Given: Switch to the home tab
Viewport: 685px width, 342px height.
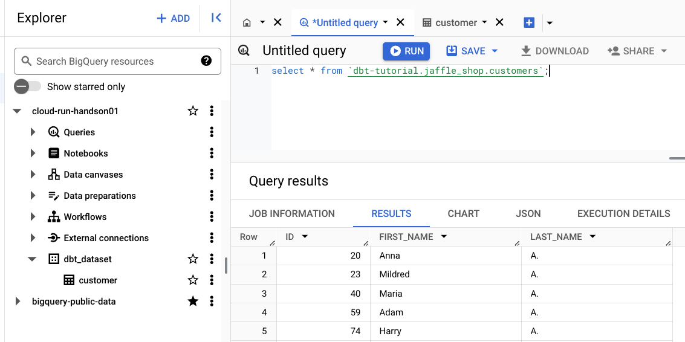Looking at the screenshot, I should pos(247,22).
